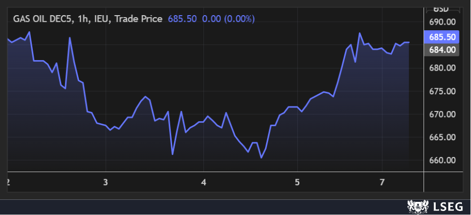
Task: Select the 680.00 price axis label
Action: tap(443, 68)
